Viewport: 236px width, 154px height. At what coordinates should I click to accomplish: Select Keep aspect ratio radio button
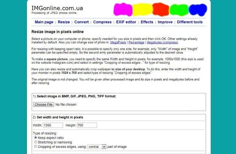coord(36,138)
